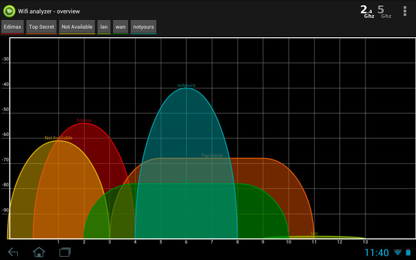Toggle the notyours network filter

pyautogui.click(x=143, y=27)
